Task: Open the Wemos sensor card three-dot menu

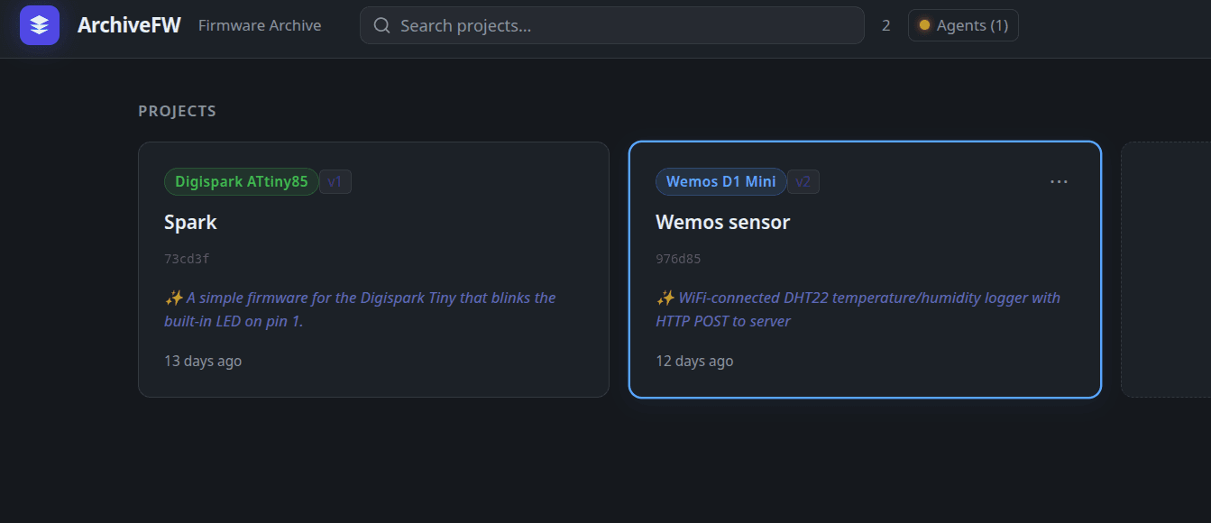Action: click(1059, 182)
